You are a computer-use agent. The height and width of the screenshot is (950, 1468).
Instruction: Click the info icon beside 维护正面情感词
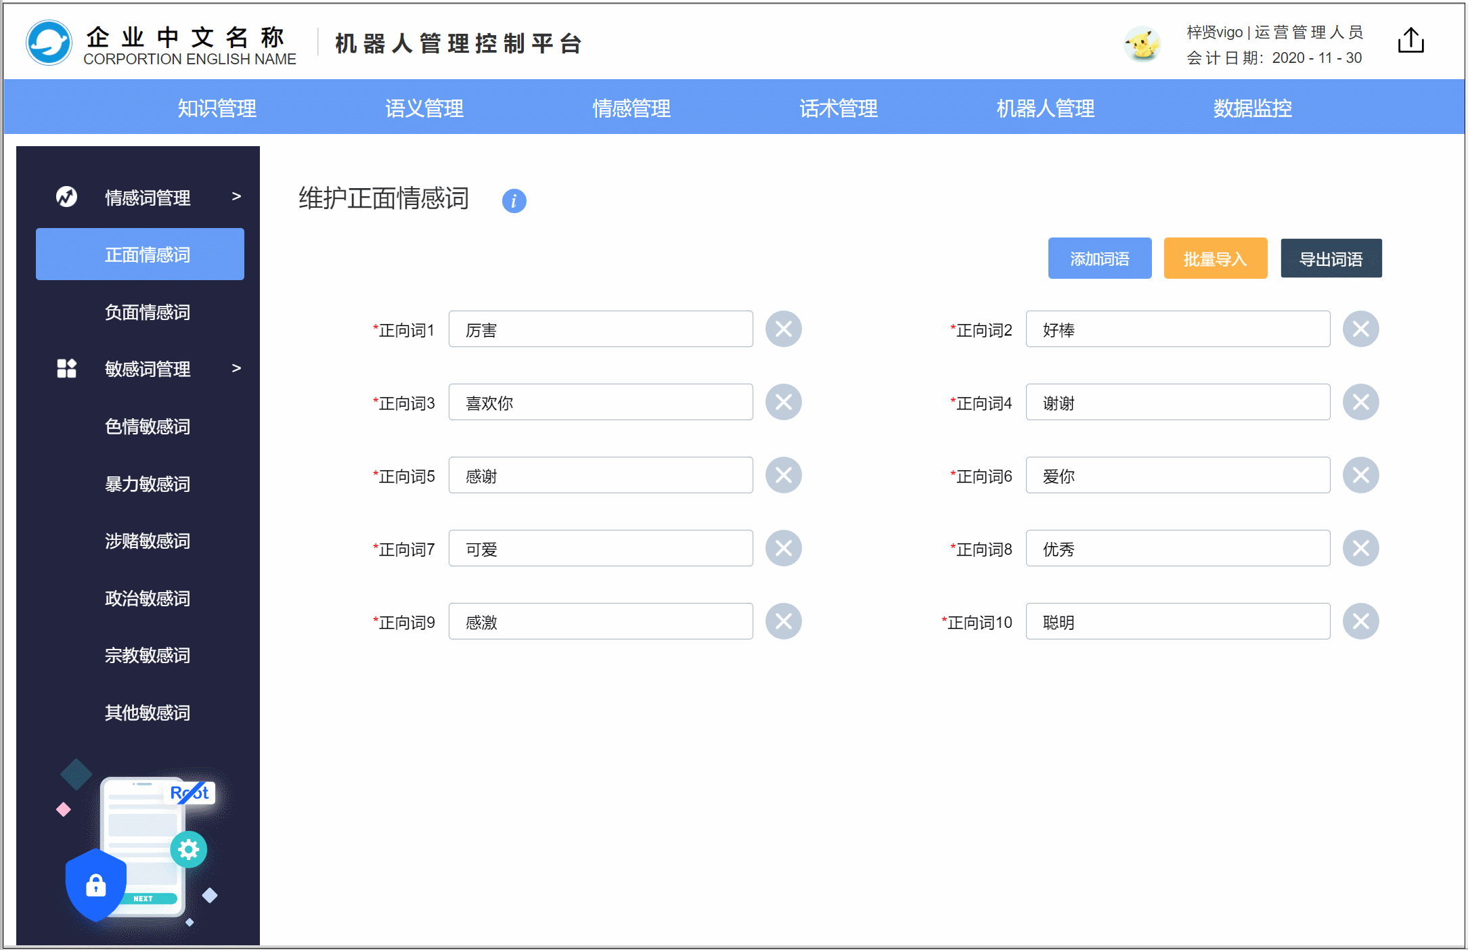pos(514,200)
